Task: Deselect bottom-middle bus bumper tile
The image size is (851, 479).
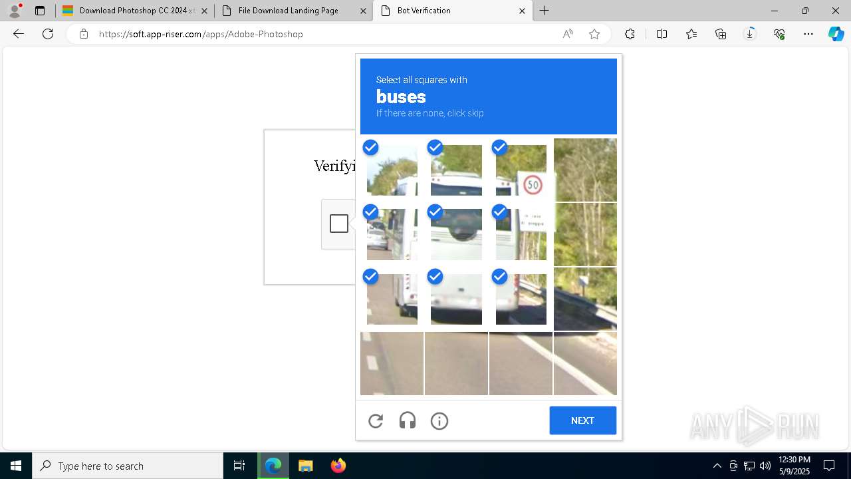Action: 456,299
